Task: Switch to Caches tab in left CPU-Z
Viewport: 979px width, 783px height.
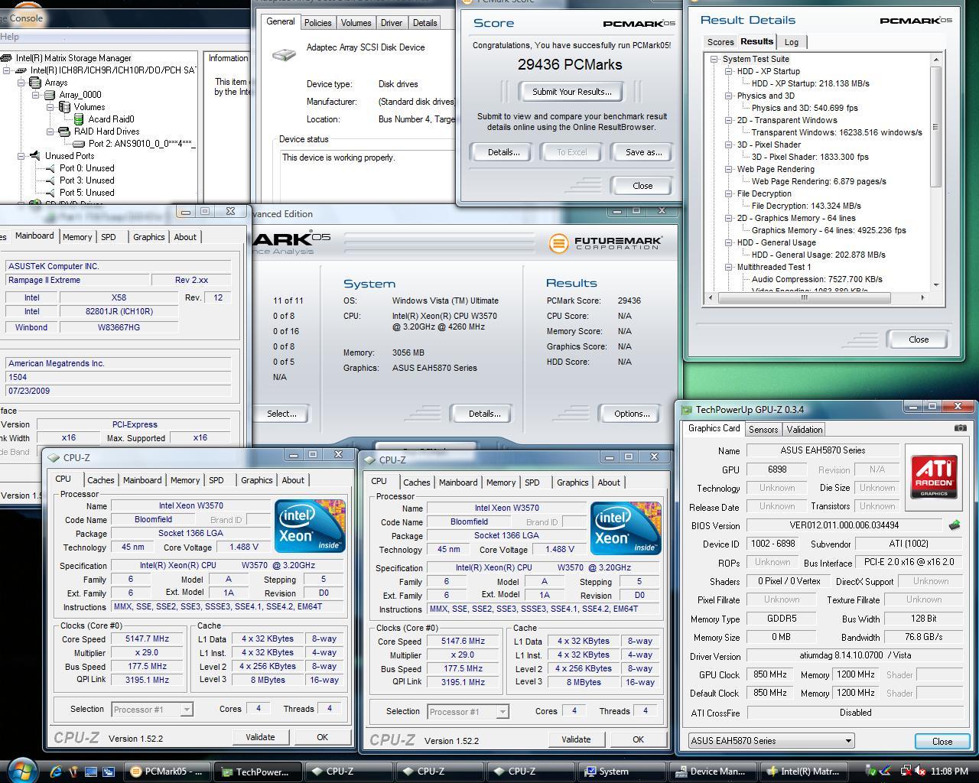Action: pyautogui.click(x=100, y=480)
